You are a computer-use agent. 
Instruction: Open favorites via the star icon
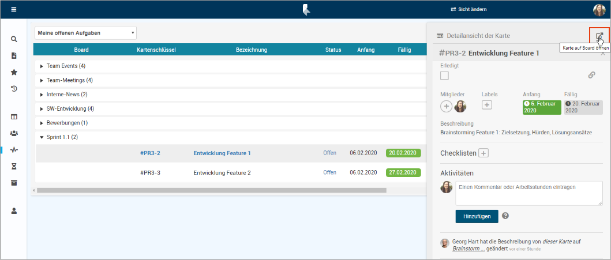point(14,73)
